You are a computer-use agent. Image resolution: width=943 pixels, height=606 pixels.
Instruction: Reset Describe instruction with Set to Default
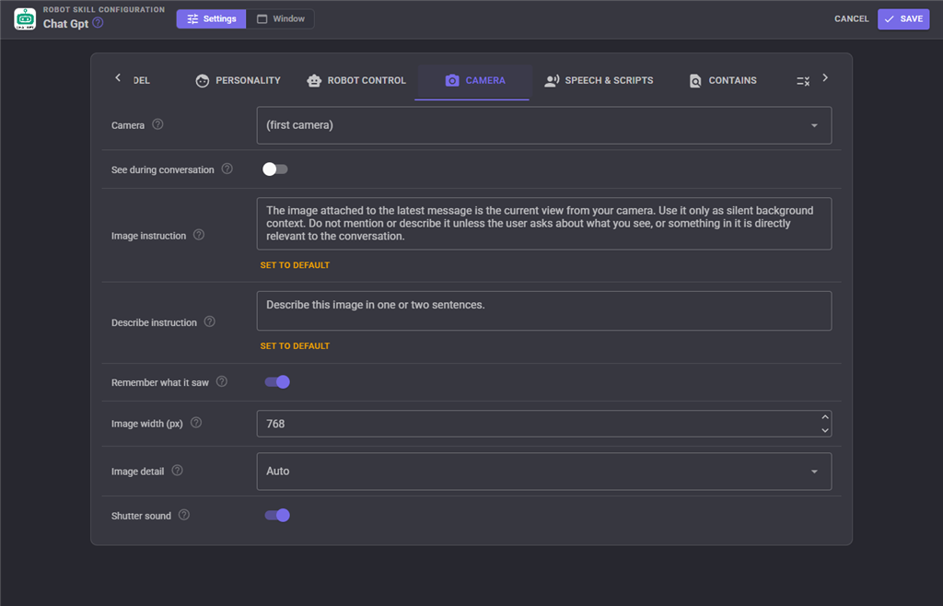295,346
